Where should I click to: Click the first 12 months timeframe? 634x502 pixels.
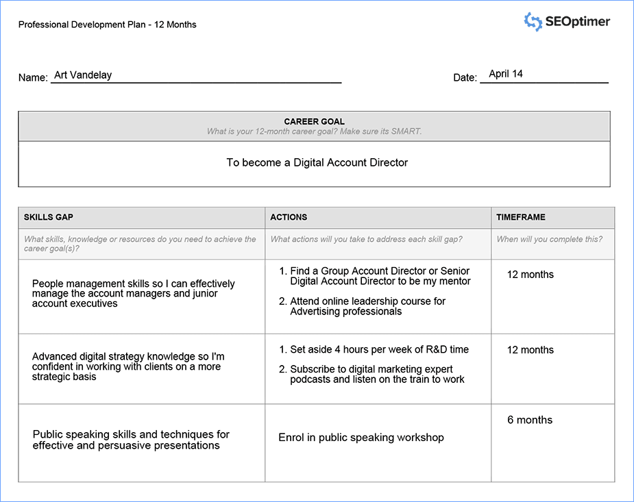528,275
